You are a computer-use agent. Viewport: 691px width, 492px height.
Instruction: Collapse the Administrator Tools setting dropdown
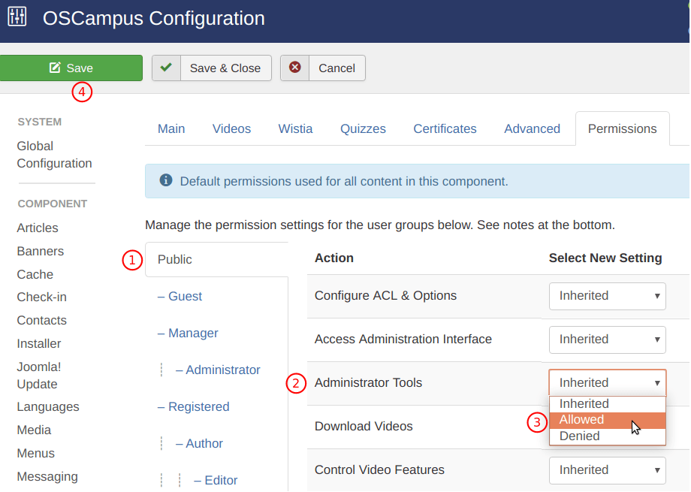(x=608, y=382)
